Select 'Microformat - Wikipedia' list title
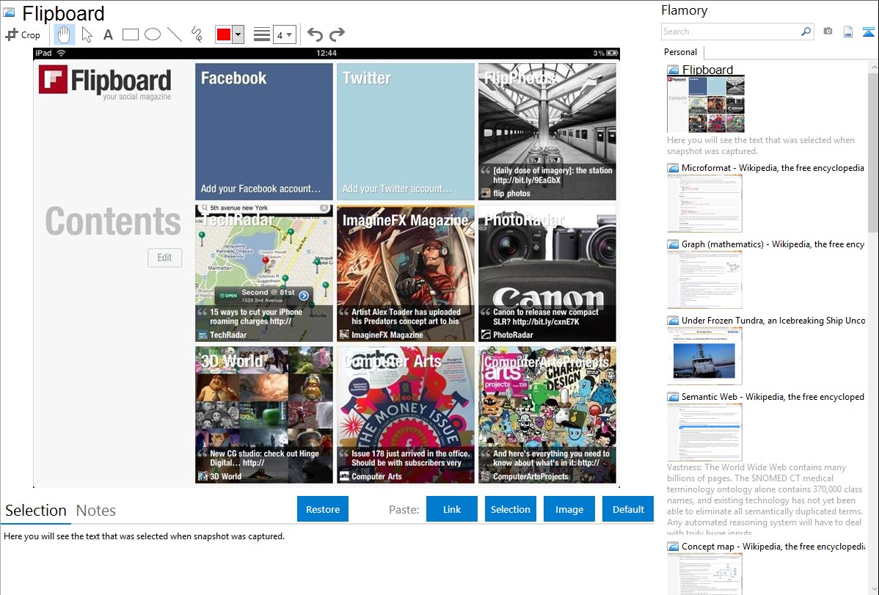The height and width of the screenshot is (595, 879). point(773,168)
